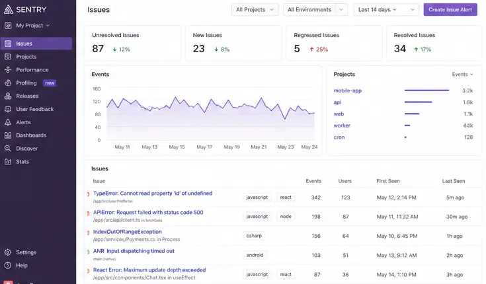Open the IndexOutOfRangeException issue
This screenshot has width=486, height=284.
coord(128,232)
